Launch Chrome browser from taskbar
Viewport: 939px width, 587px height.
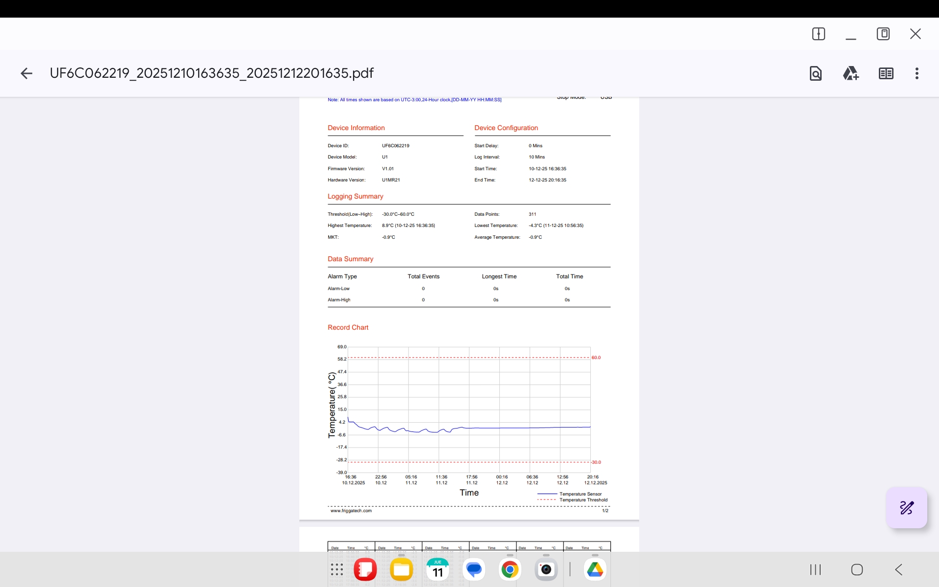pyautogui.click(x=510, y=569)
